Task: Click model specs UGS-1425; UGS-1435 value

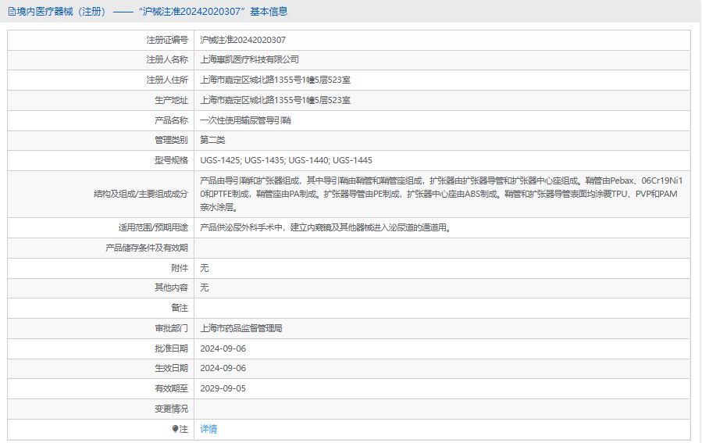Action: point(286,160)
